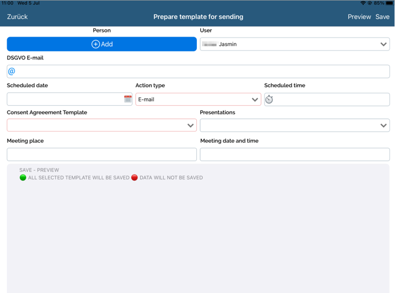Tap the Wi-Fi status icon
The width and height of the screenshot is (395, 293).
pos(363,3)
